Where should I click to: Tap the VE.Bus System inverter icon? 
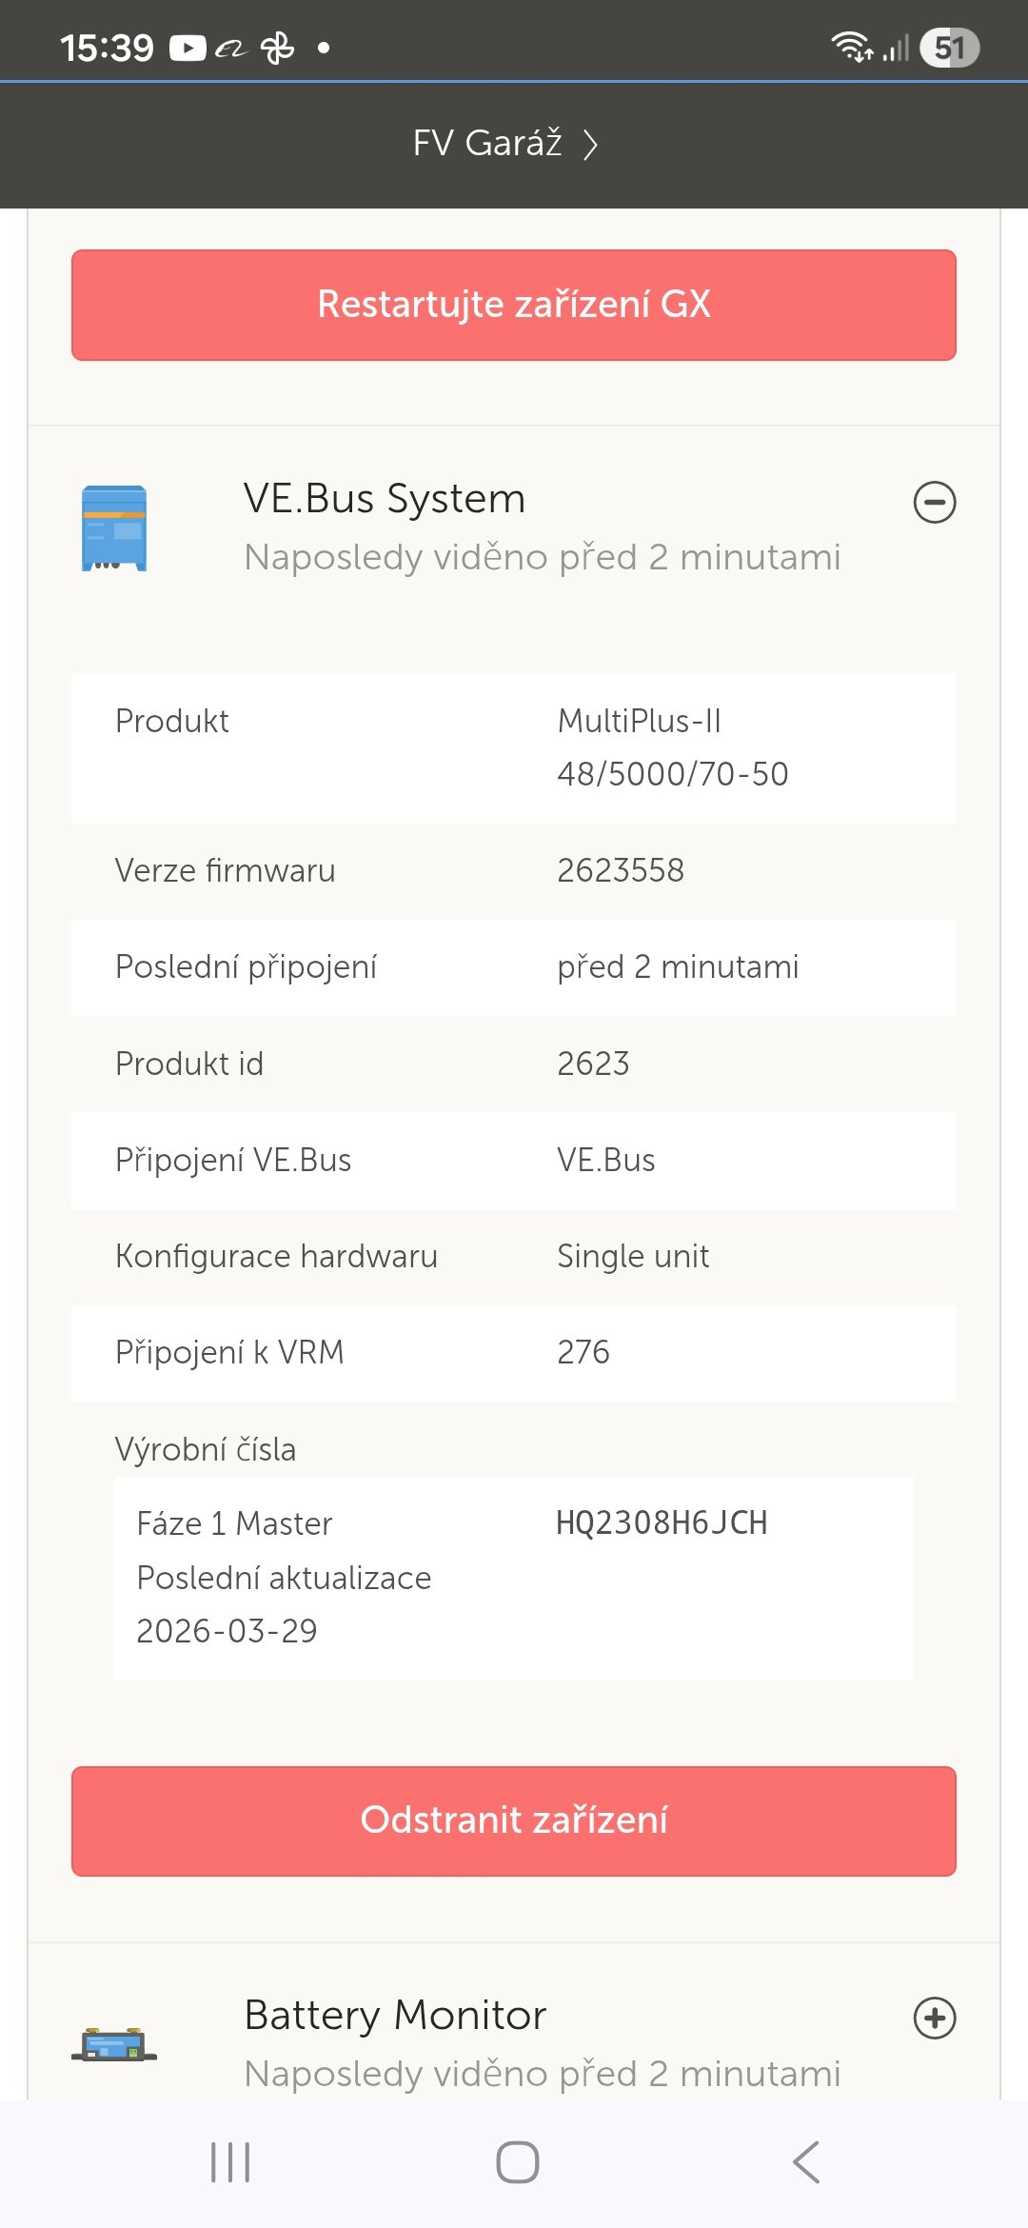114,528
